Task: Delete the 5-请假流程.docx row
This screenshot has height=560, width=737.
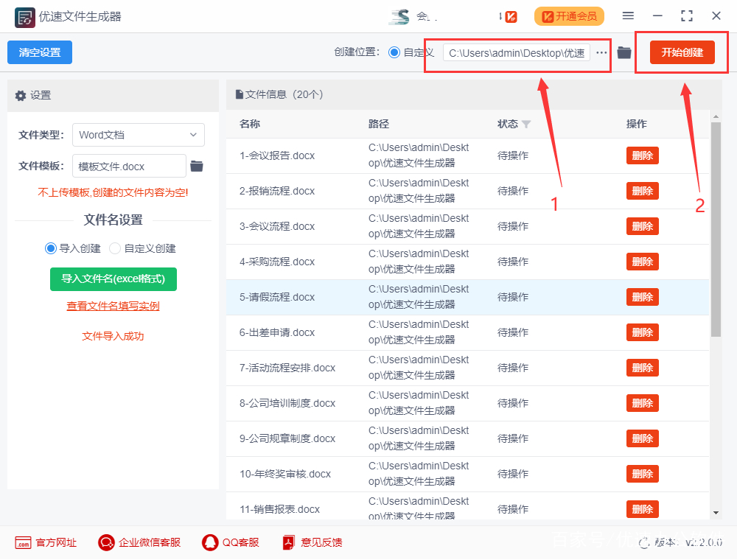Action: pos(643,297)
